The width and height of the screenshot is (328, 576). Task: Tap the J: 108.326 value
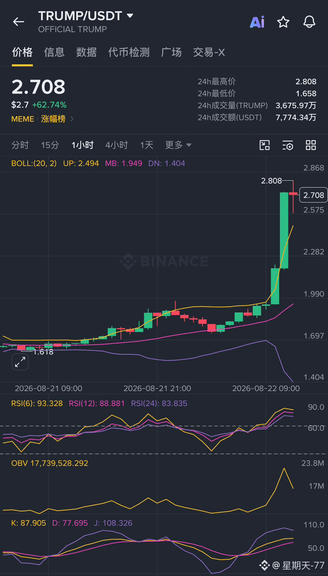(113, 523)
